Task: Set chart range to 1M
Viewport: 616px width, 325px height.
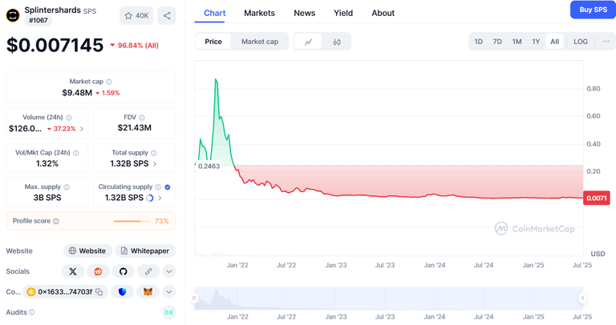Action: coord(517,42)
